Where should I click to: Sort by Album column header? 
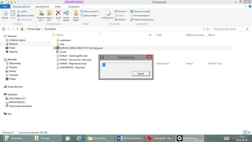211,35
